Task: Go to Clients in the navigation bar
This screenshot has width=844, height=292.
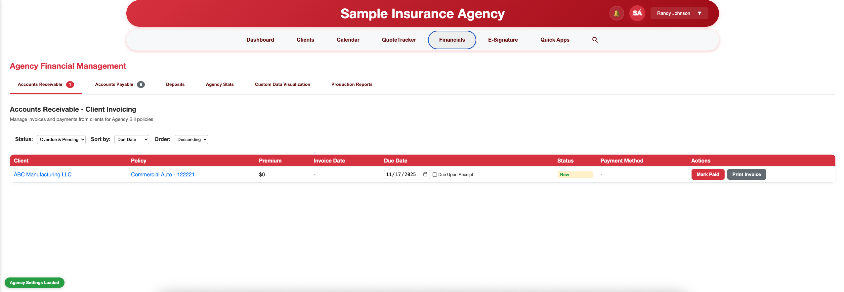Action: [x=305, y=40]
